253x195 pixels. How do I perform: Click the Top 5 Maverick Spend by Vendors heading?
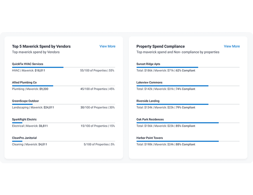click(41, 47)
